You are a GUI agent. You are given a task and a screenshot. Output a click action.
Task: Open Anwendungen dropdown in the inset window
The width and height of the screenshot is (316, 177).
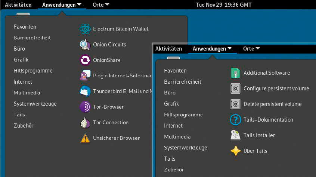pos(212,49)
